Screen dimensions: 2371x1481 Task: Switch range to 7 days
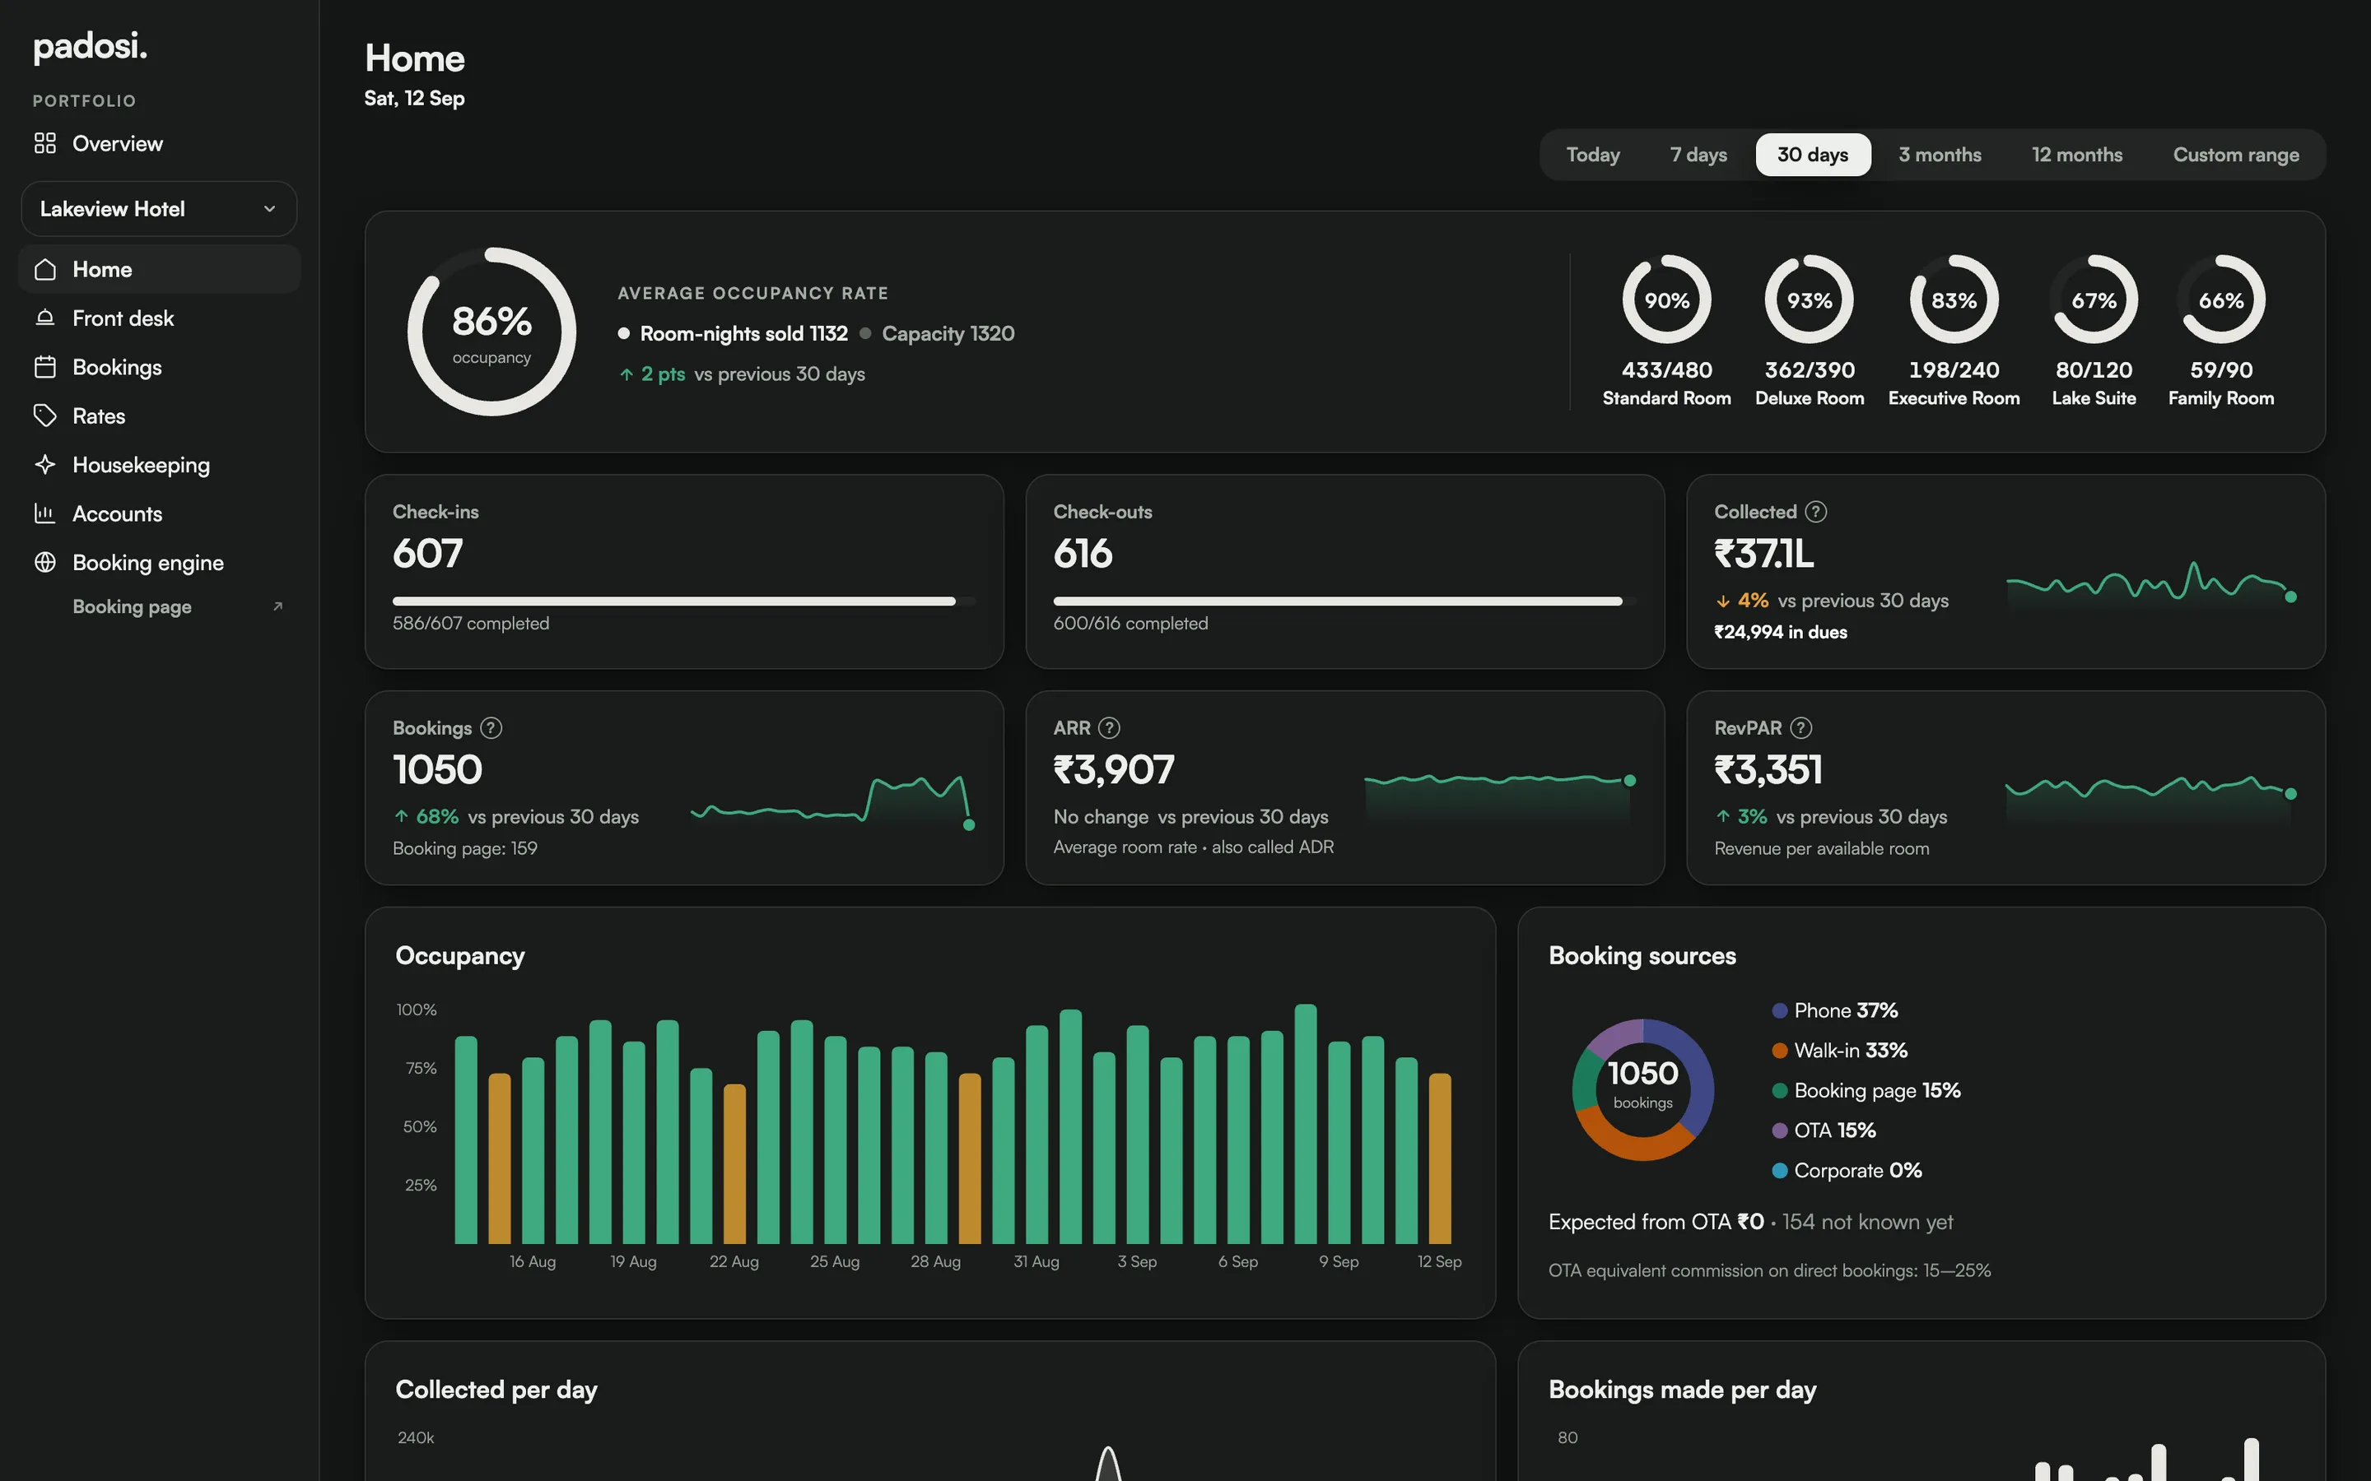(1698, 155)
